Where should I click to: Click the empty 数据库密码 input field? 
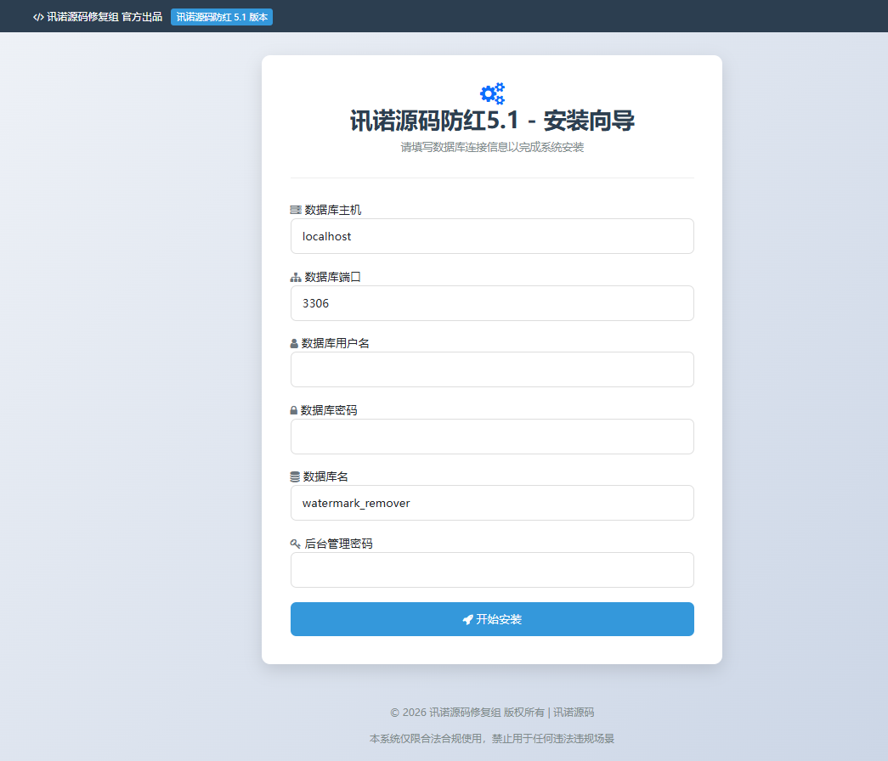pos(492,437)
